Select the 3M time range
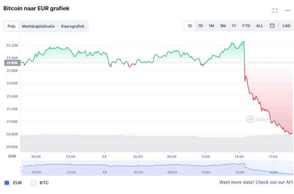Image resolution: width=294 pixels, height=194 pixels. [x=223, y=26]
